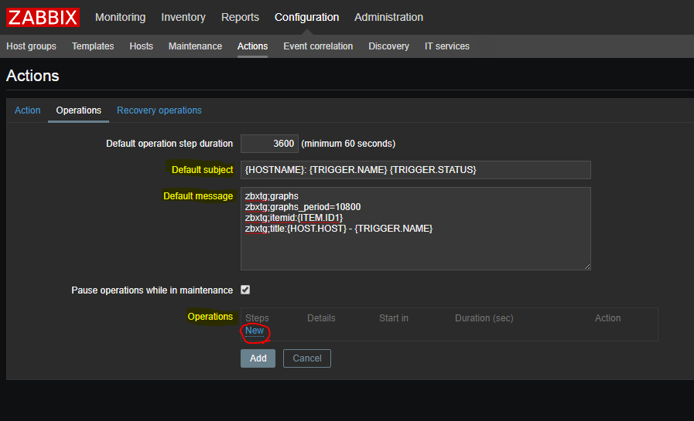Toggle Pause operations while in maintenance
The image size is (694, 421).
click(245, 290)
